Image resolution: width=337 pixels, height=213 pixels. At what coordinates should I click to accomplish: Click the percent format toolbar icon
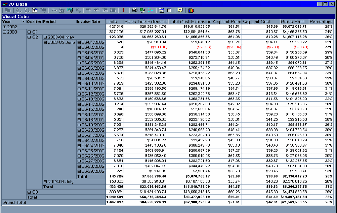(x=78, y=10)
